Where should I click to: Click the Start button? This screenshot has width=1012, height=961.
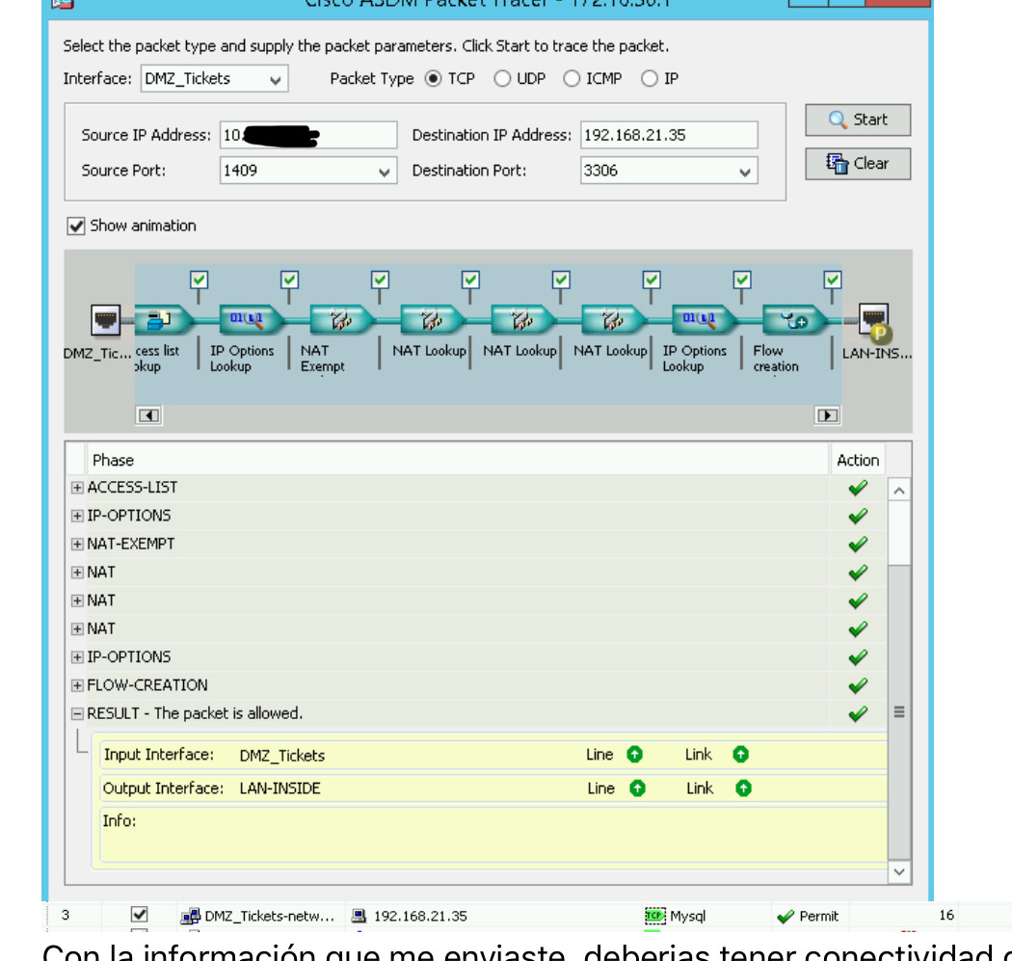pyautogui.click(x=858, y=120)
